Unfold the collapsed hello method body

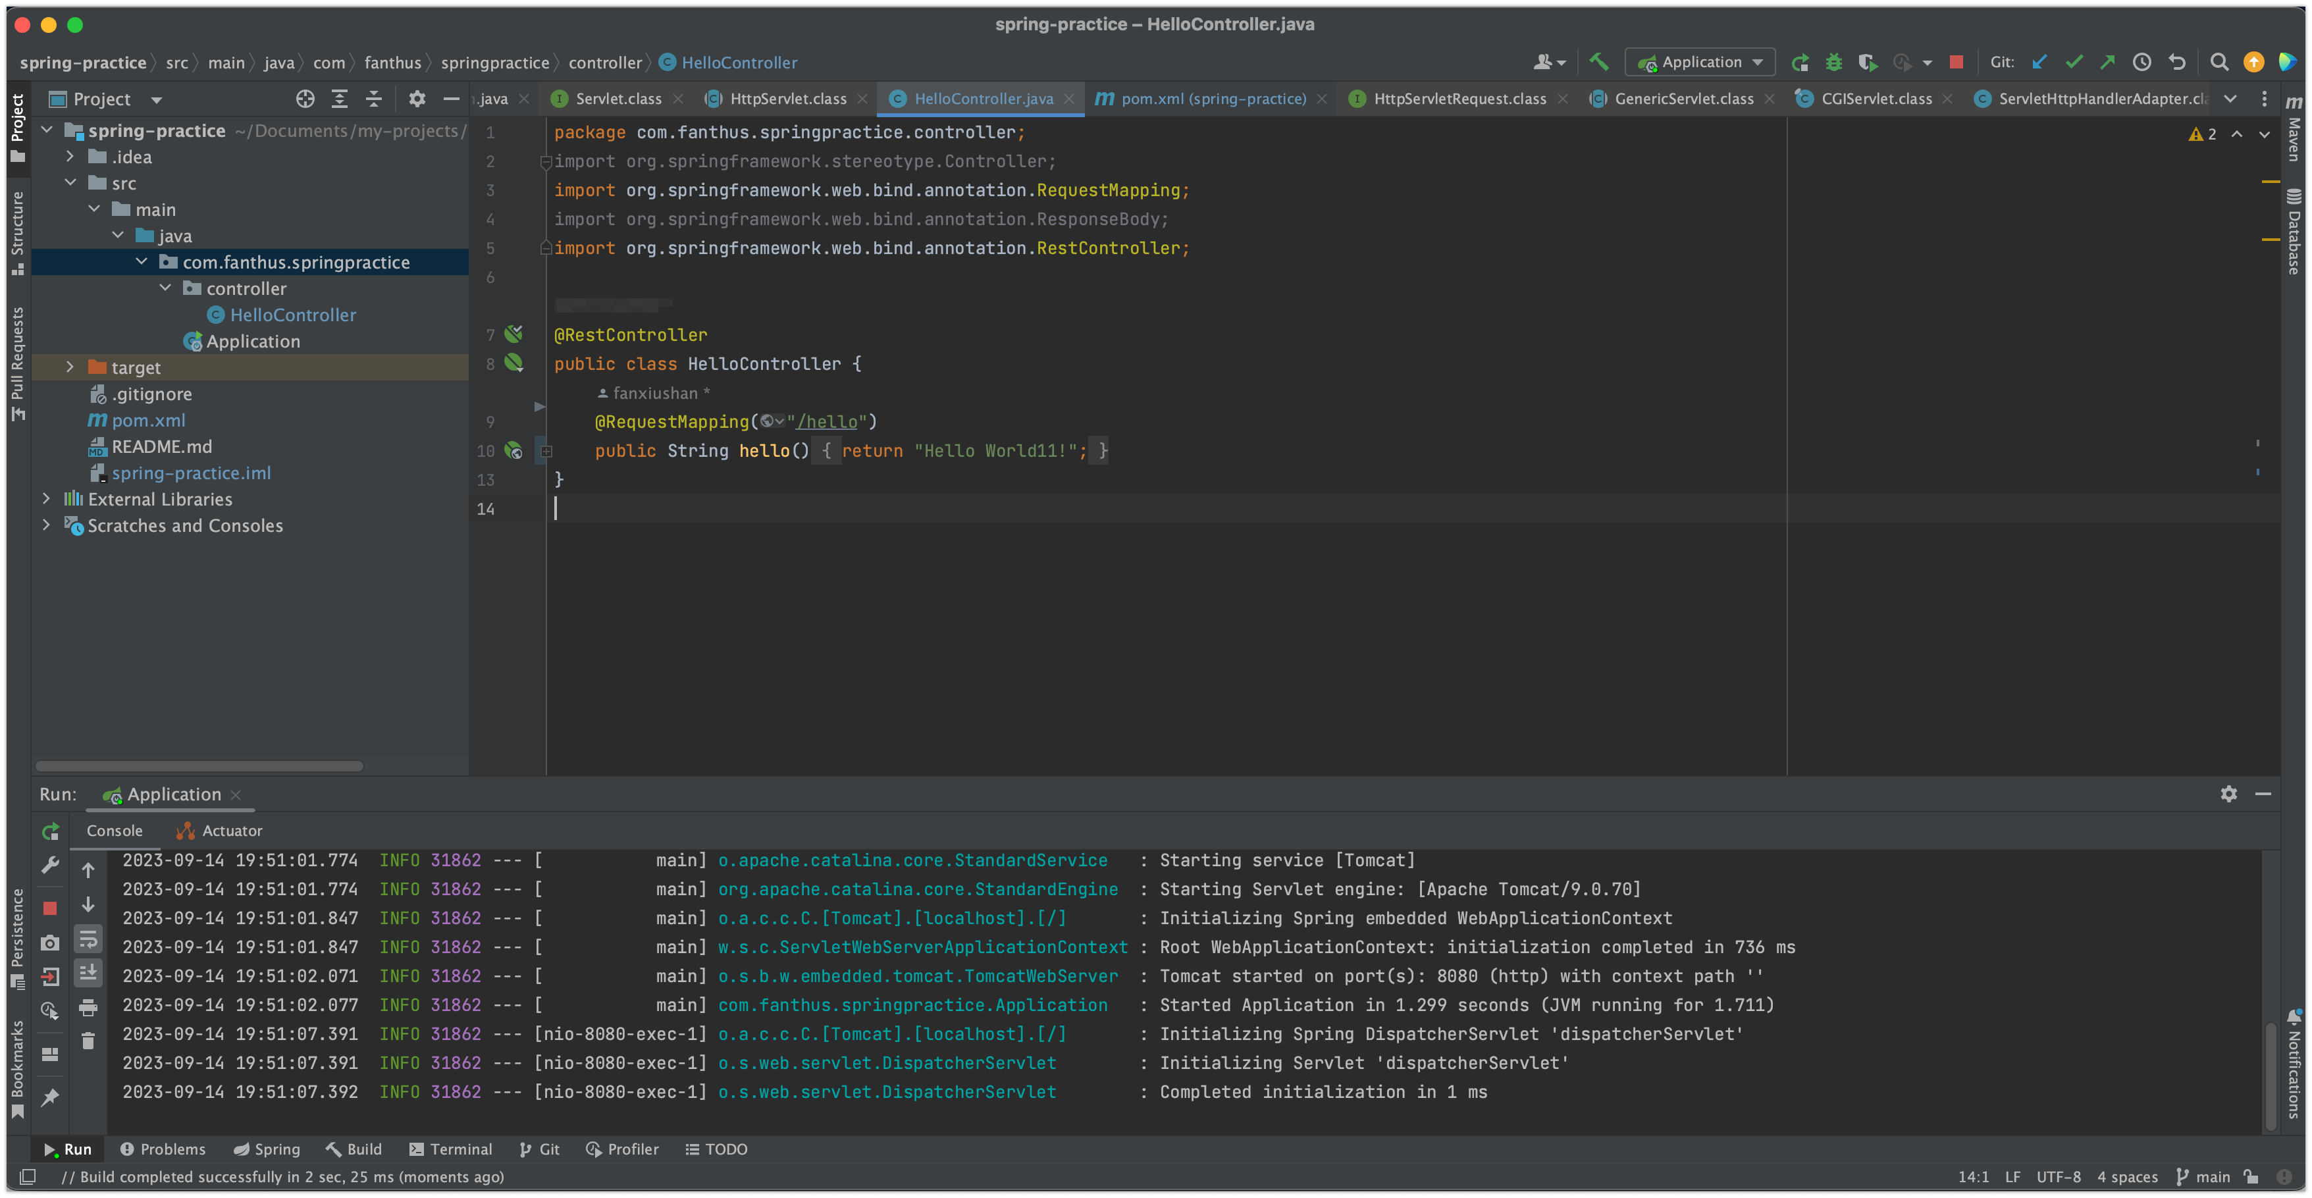(x=546, y=452)
